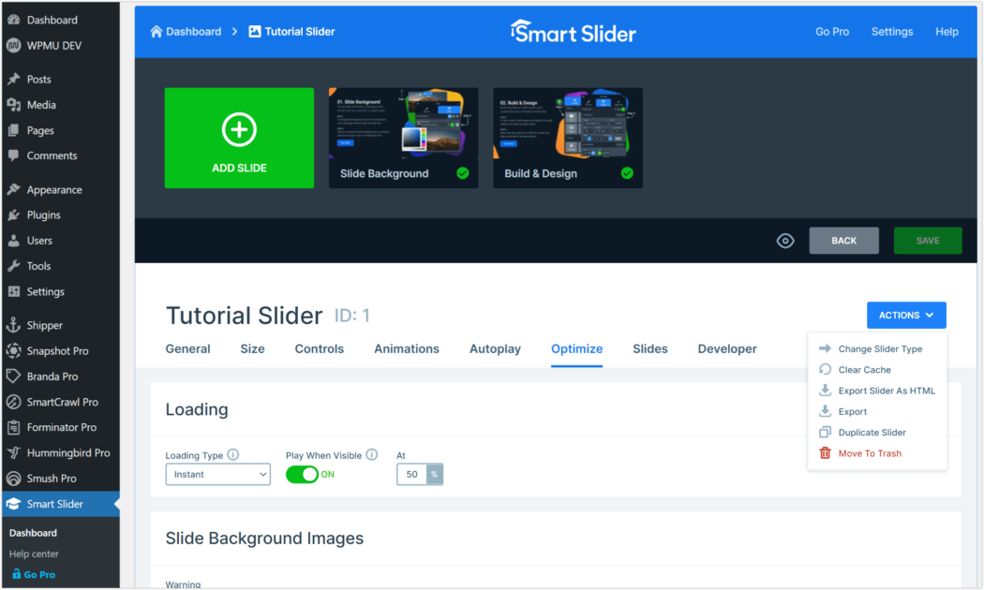
Task: Open Help in the top bar
Action: (947, 31)
